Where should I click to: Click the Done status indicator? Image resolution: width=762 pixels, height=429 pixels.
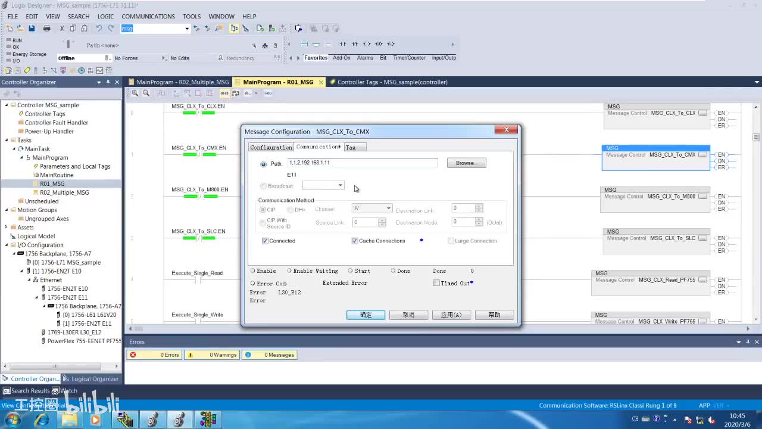point(393,271)
